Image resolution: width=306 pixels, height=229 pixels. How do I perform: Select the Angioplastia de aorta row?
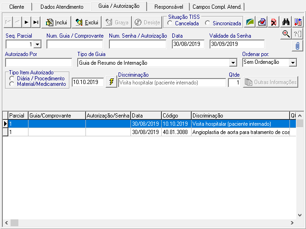click(x=149, y=132)
